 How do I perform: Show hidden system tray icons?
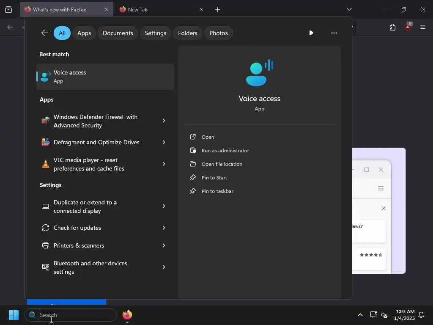(x=360, y=315)
